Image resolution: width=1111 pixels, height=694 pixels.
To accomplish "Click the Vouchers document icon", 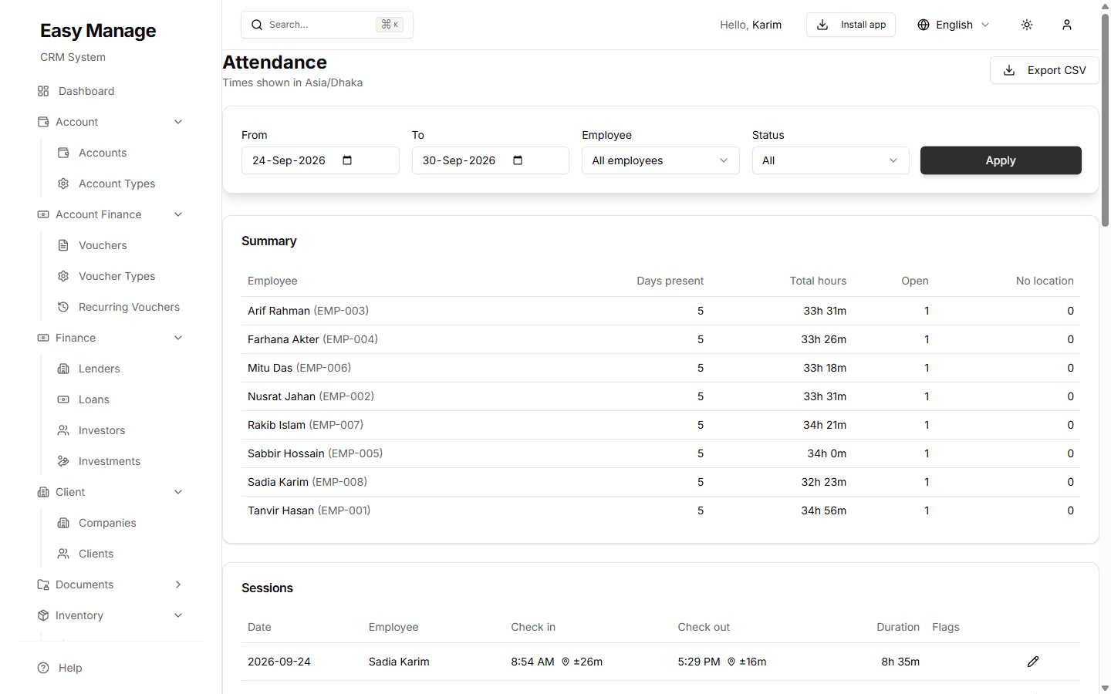I will pyautogui.click(x=63, y=245).
